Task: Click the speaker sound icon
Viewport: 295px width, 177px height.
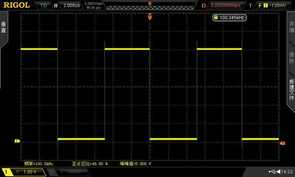Action: tap(279, 171)
